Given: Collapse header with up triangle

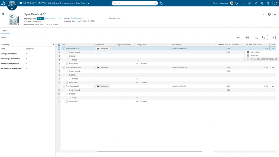Looking at the screenshot, I should coord(275,15).
